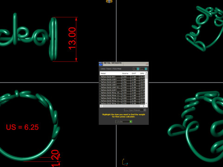
Task: Click the left arrow of the horizontal scrollbar
Action: (x=101, y=106)
